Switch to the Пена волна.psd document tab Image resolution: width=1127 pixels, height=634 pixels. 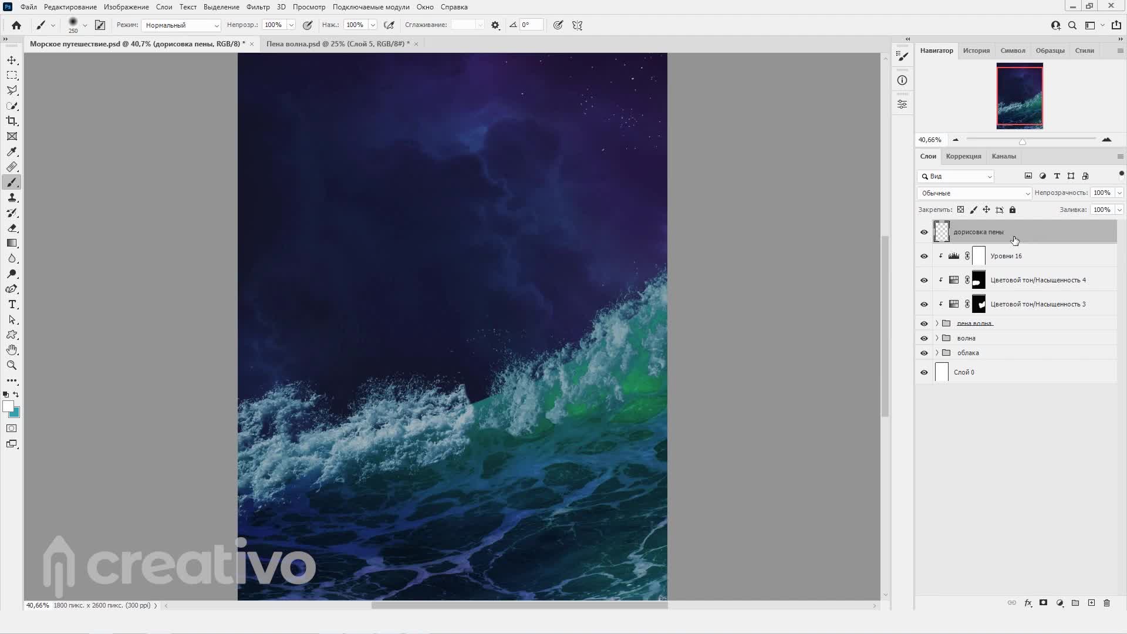pos(338,44)
